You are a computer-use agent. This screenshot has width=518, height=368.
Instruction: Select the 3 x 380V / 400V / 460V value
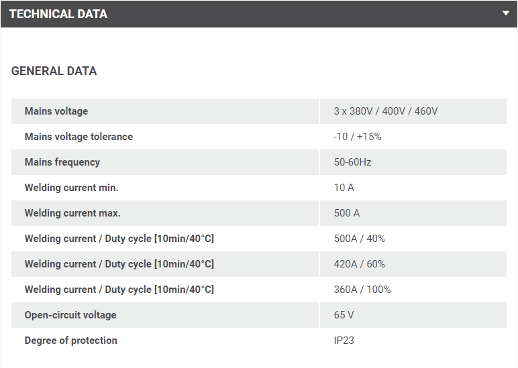coord(385,111)
